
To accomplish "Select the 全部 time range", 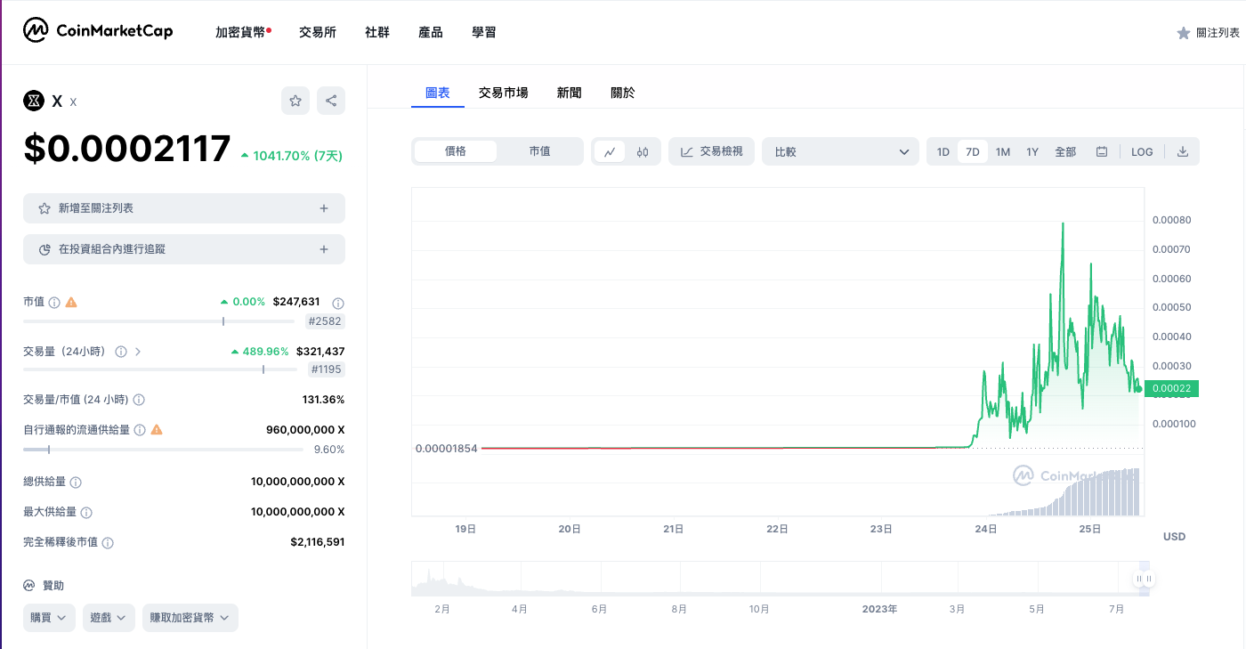I will [x=1065, y=151].
